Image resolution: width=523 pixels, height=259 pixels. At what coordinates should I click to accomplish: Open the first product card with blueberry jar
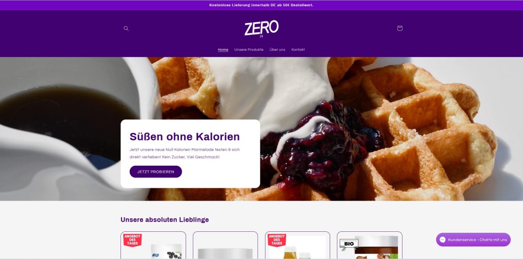pyautogui.click(x=153, y=245)
